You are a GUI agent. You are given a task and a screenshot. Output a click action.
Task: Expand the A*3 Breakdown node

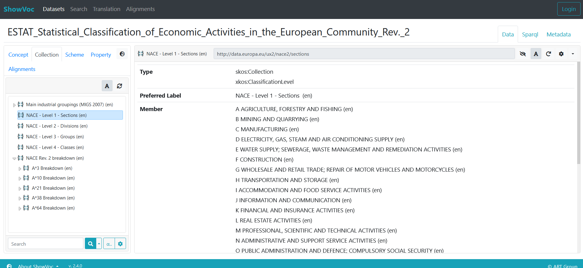(20, 169)
